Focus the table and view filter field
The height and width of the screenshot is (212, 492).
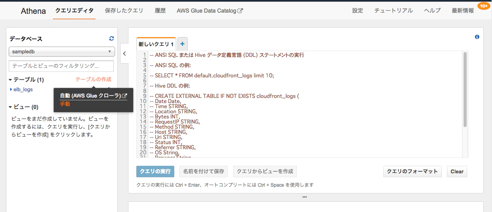[61, 66]
